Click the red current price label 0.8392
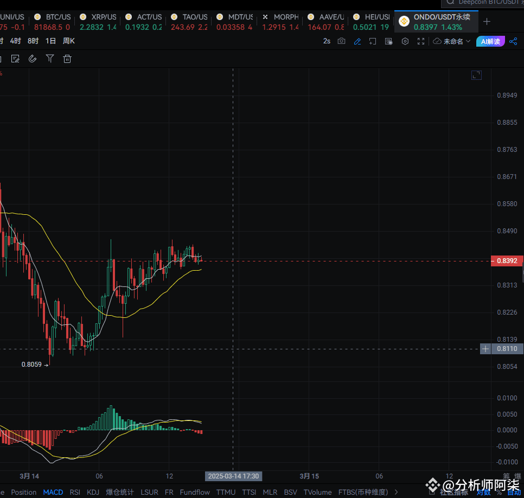 pos(506,261)
